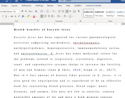Open the font name dropdown
125x98 pixels.
click(x=13, y=11)
